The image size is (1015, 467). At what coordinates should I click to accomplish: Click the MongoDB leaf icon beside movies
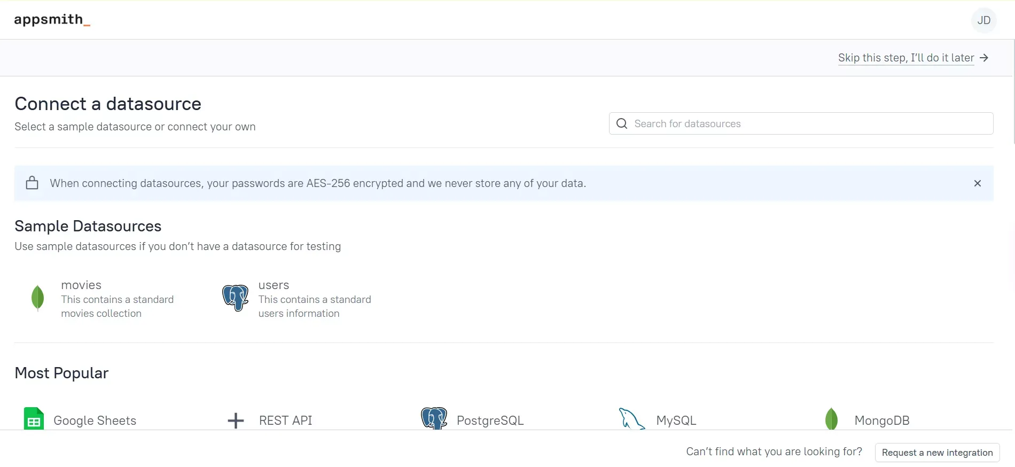tap(38, 298)
